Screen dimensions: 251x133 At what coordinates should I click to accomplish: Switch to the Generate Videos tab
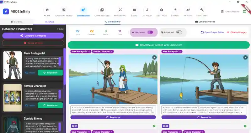(205, 22)
